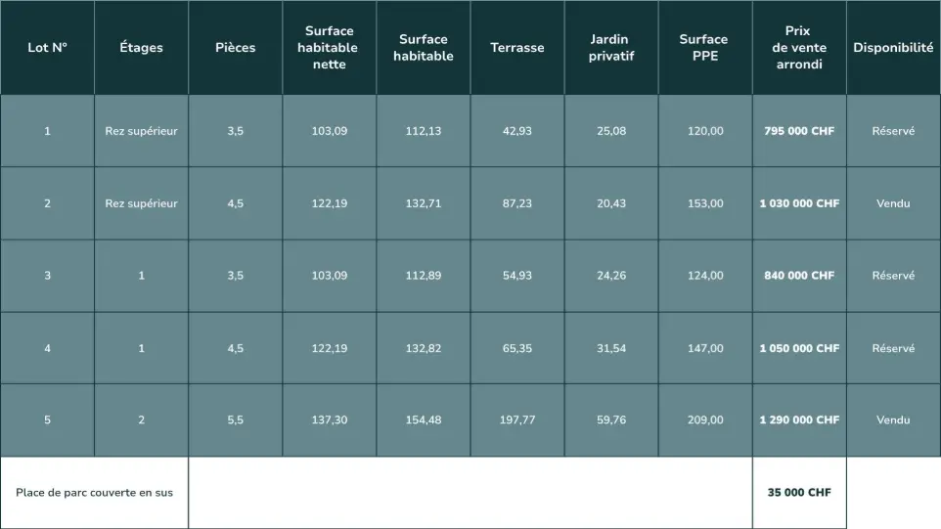Click the Disponibilité column header

tap(894, 47)
